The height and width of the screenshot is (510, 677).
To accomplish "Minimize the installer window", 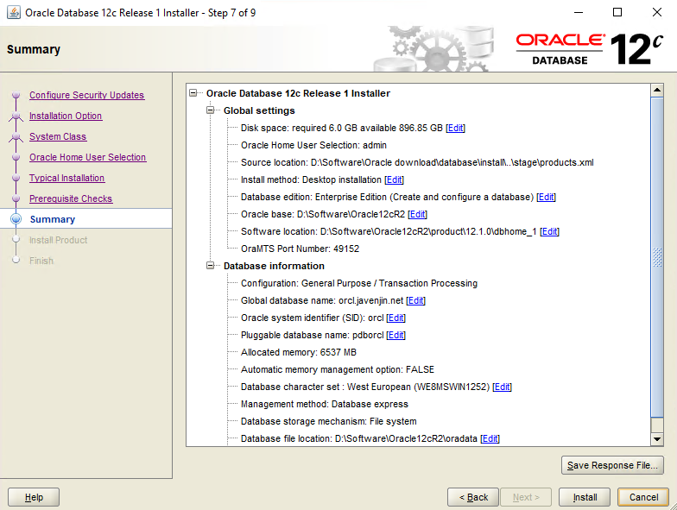I will (x=579, y=12).
